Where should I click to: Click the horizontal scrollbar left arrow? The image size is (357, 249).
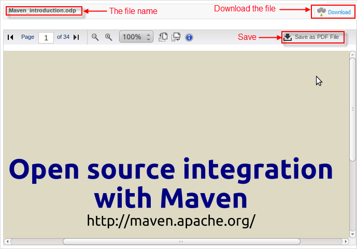coord(7,241)
